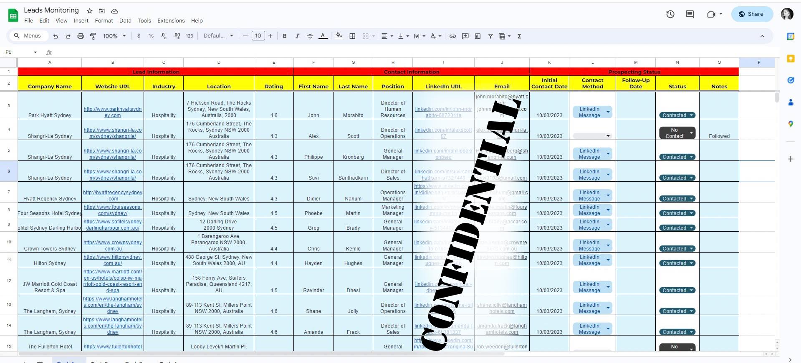Open the Format menu
801x363 pixels.
click(x=104, y=21)
